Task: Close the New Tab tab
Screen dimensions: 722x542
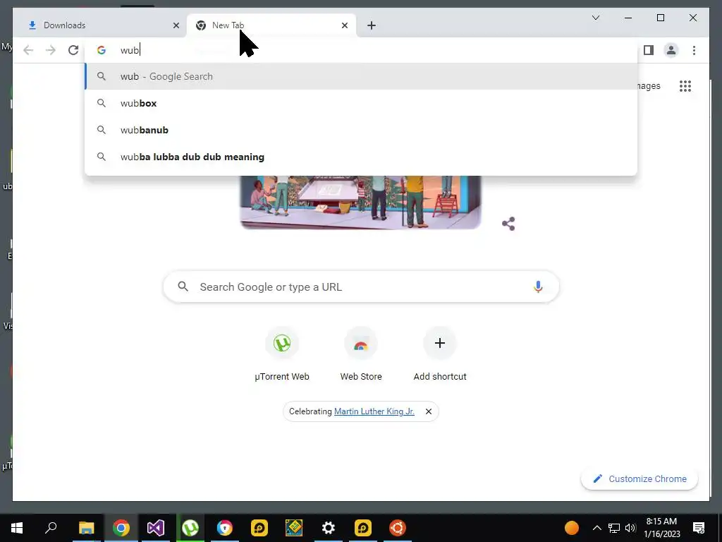Action: point(344,25)
